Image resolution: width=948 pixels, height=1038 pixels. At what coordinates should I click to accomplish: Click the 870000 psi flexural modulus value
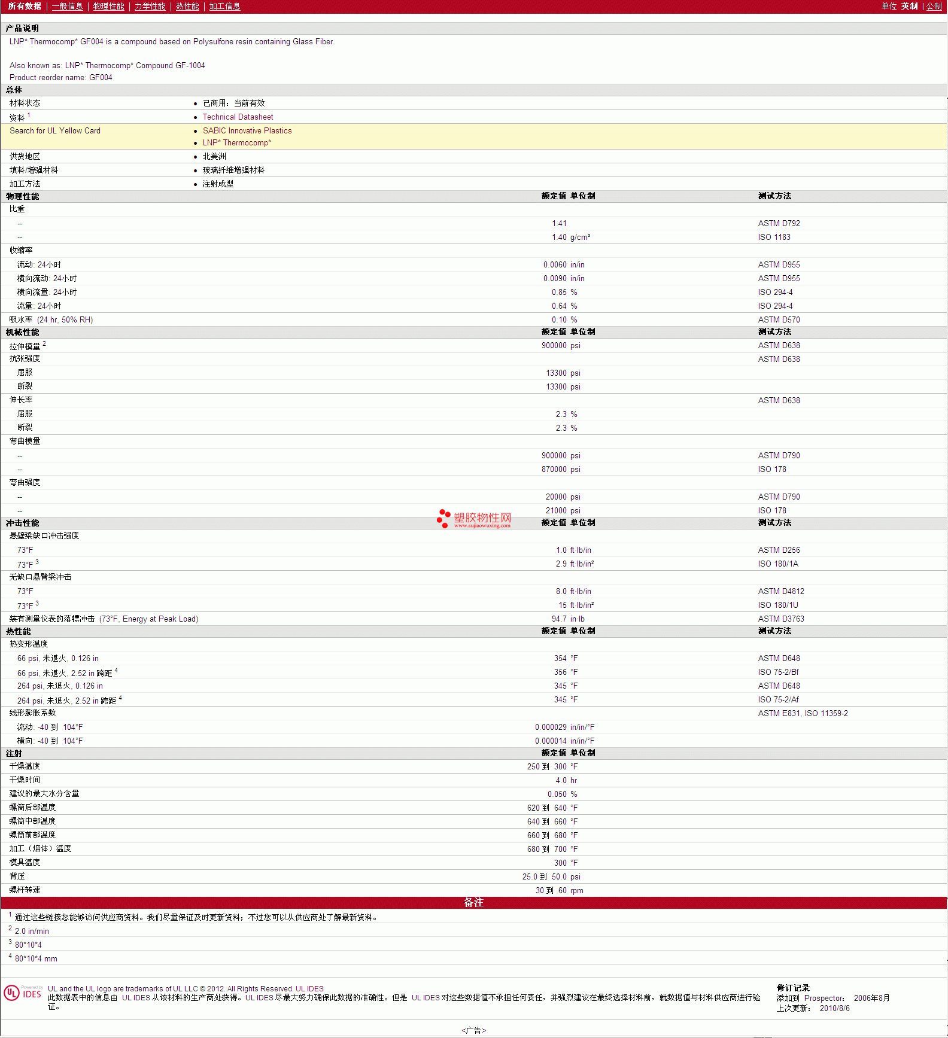point(561,470)
